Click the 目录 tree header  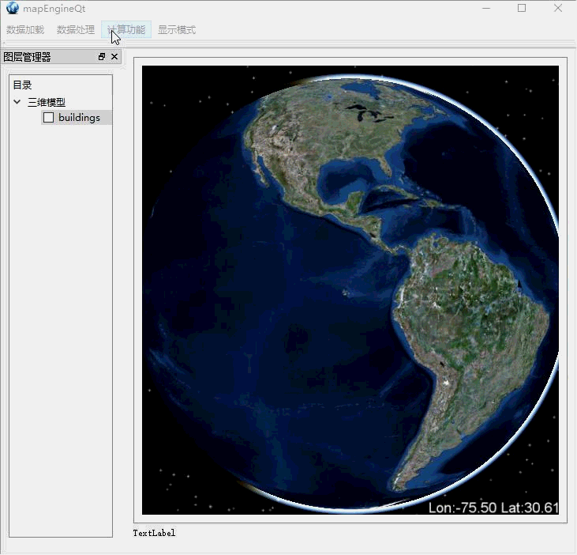22,85
